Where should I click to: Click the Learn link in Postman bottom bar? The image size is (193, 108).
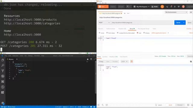click(x=159, y=105)
